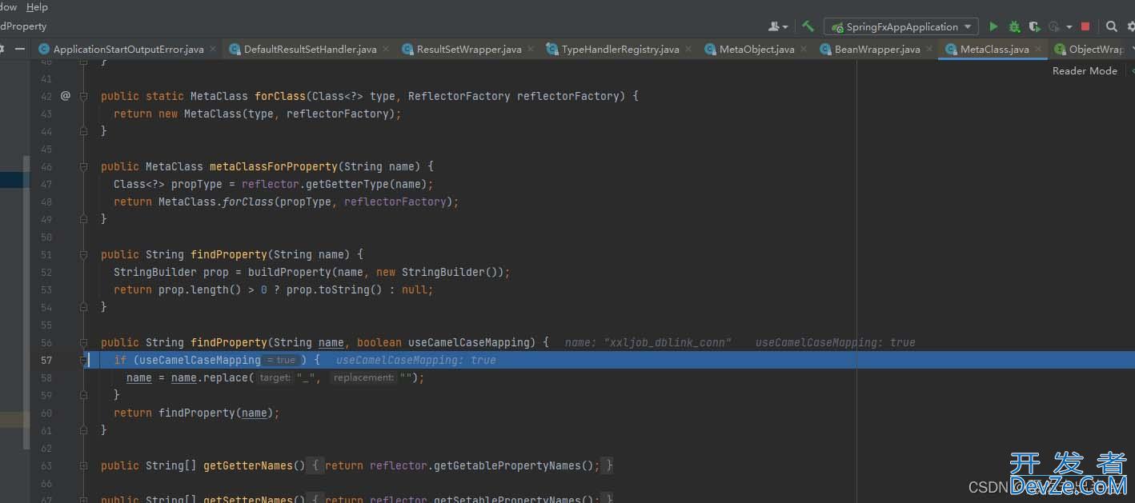Close the TypeHandlerRegistry.java tab
This screenshot has height=503, width=1135.
pos(688,49)
